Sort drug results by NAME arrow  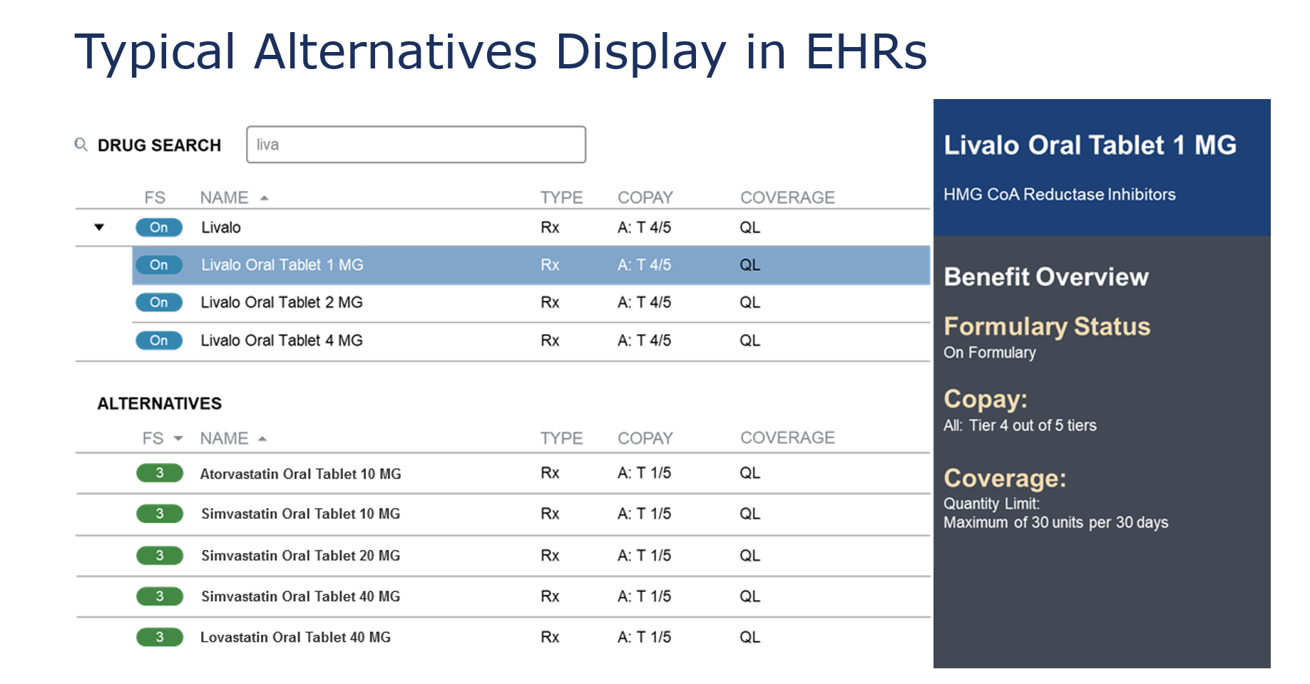point(265,198)
